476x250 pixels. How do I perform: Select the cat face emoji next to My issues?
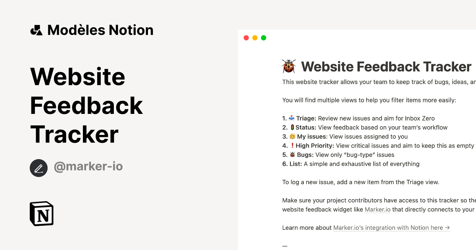292,136
